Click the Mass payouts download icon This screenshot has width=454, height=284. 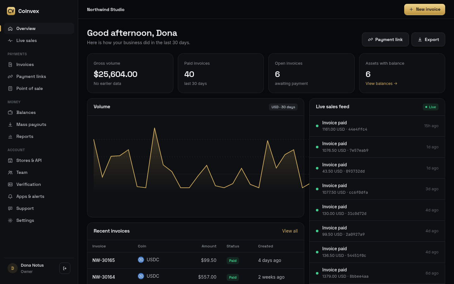click(10, 125)
